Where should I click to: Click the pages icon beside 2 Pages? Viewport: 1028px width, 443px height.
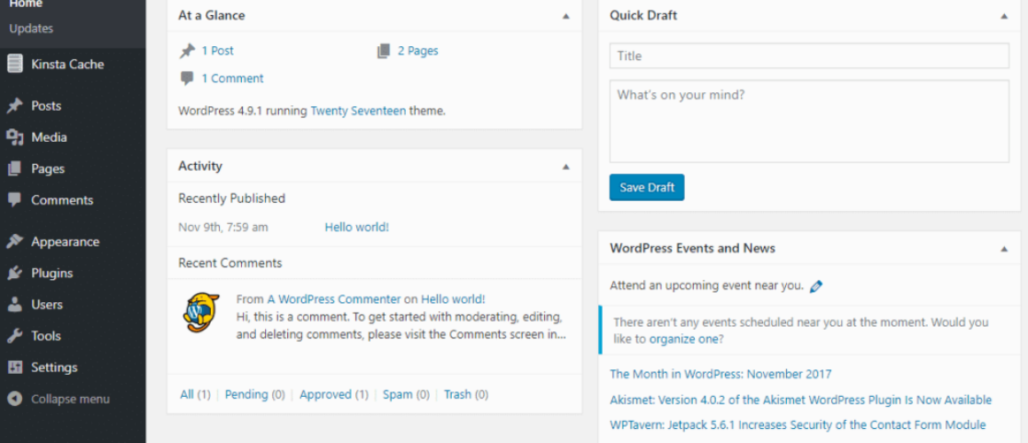point(384,51)
